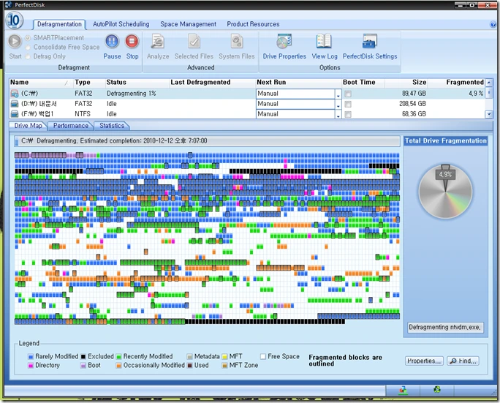Image resolution: width=500 pixels, height=403 pixels.
Task: Click the Size column header
Action: tap(406, 83)
